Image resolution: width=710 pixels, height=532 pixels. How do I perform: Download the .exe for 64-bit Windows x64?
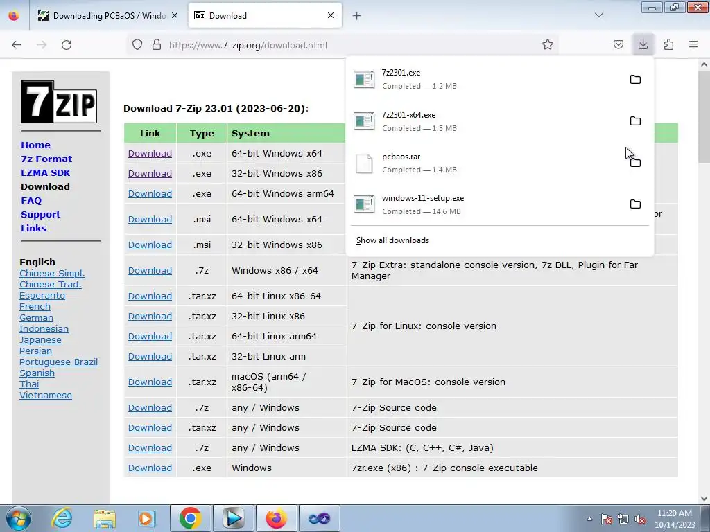(x=150, y=153)
